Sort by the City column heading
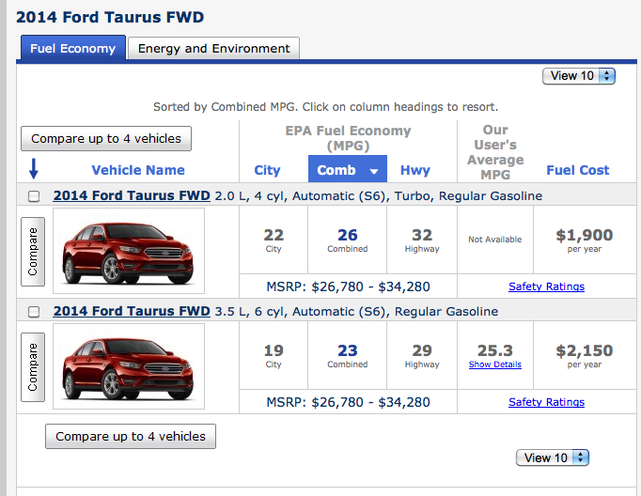The image size is (641, 496). (267, 170)
